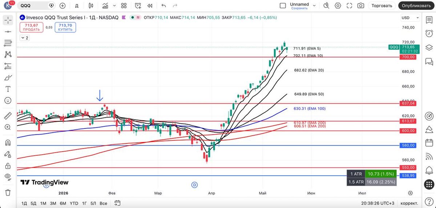Image resolution: width=436 pixels, height=208 pixels.
Task: Expand the indicators favorites chevron
Action: pyautogui.click(x=114, y=5)
